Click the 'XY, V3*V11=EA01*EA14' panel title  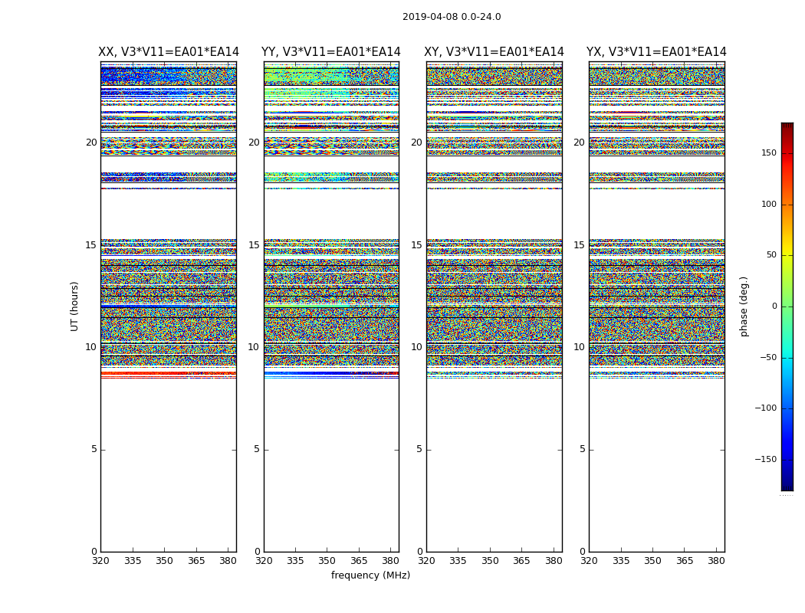(494, 52)
